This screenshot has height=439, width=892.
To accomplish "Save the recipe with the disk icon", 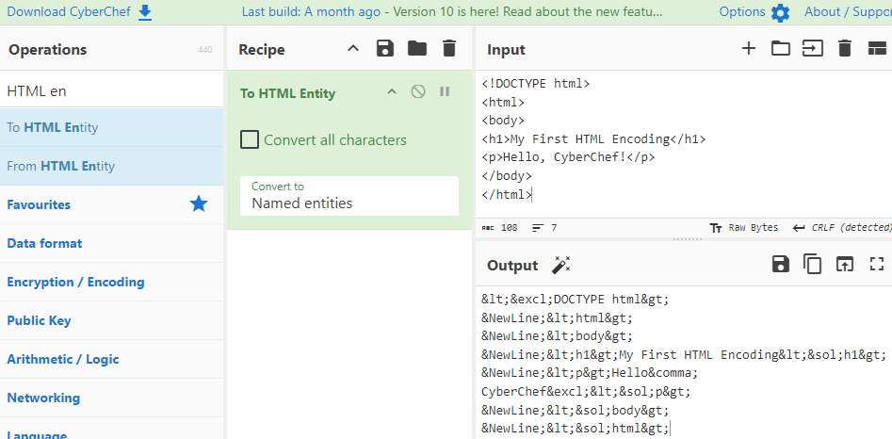I will tap(384, 49).
